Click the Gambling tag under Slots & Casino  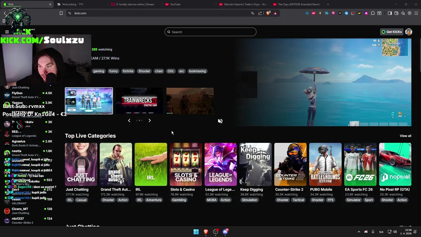[179, 200]
